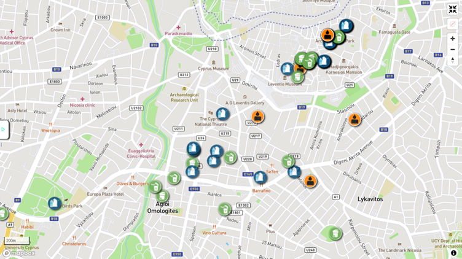
Task: Select orange fountain marker near A.G Leventis Gallery
Action: pyautogui.click(x=257, y=117)
